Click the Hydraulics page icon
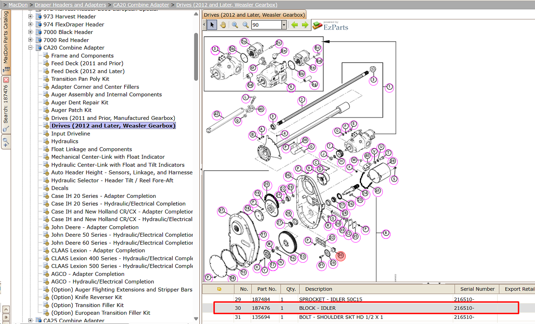This screenshot has height=324, width=535. click(46, 142)
